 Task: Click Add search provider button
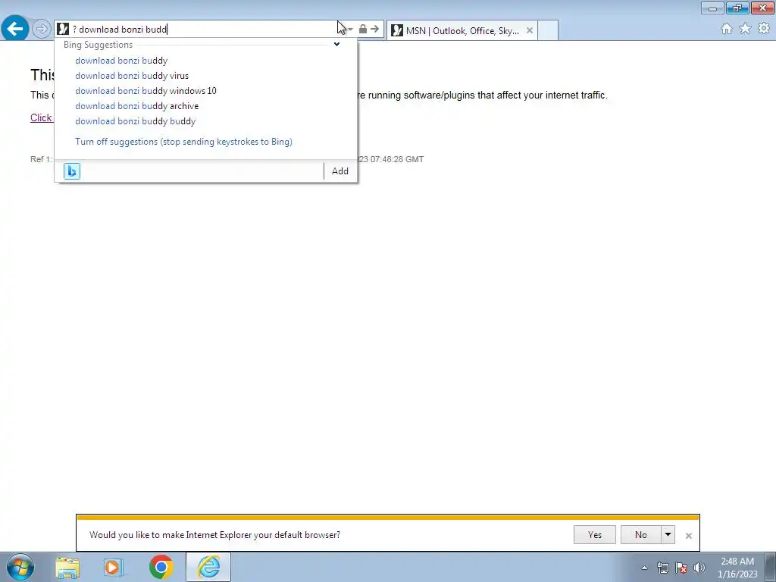tap(340, 171)
